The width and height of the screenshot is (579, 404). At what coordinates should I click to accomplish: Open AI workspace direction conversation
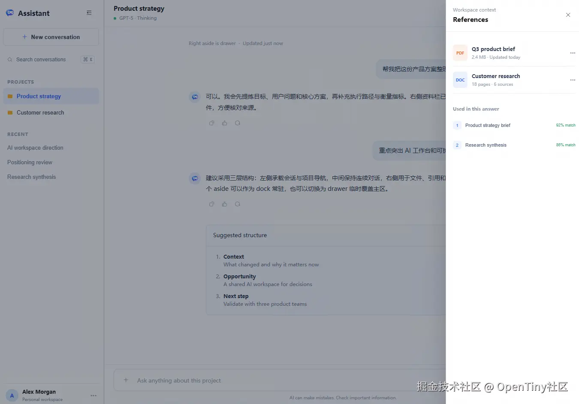(35, 148)
